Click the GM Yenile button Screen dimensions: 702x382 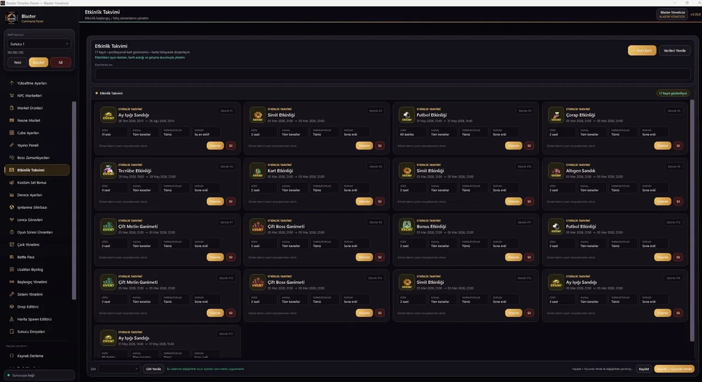[x=153, y=369]
